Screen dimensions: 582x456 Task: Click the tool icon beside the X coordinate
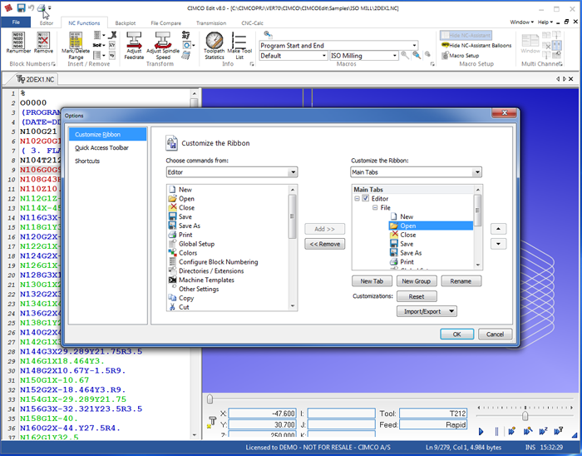(x=211, y=422)
